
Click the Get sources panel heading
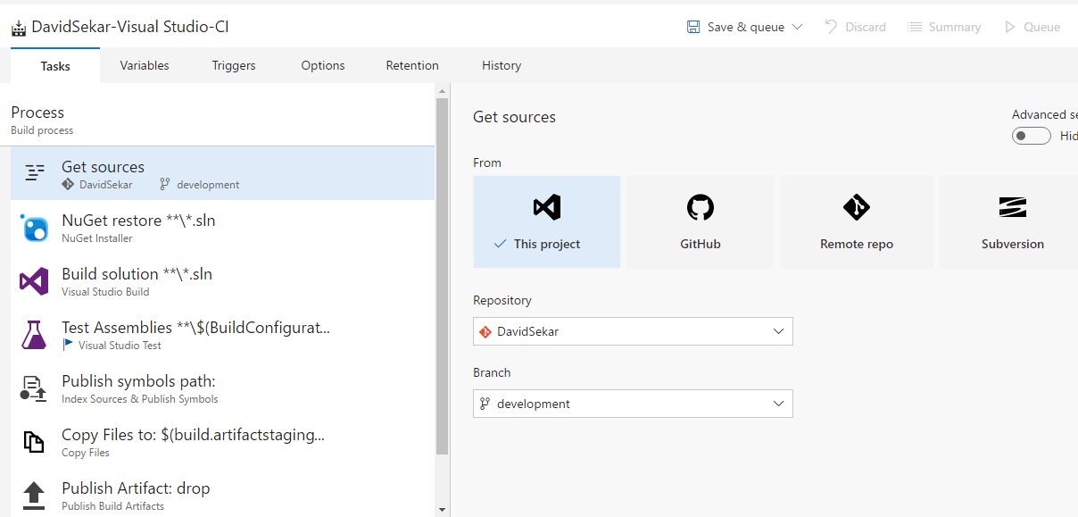(514, 117)
